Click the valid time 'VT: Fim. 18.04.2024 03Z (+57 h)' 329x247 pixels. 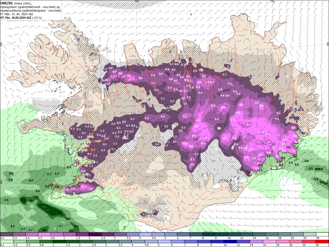tap(21, 18)
